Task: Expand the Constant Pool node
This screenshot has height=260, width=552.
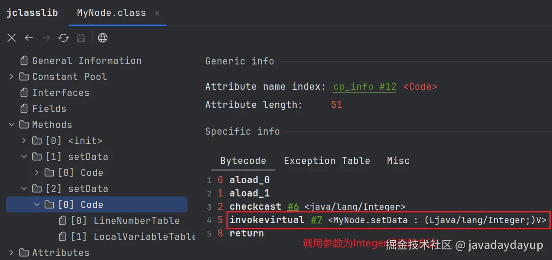Action: click(12, 77)
